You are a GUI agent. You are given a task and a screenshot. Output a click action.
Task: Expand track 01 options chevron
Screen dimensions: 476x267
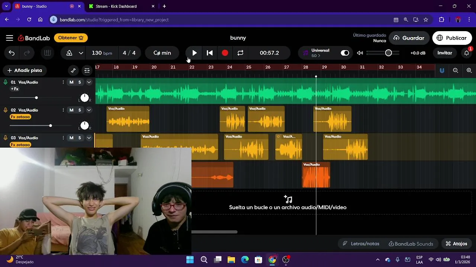(89, 82)
